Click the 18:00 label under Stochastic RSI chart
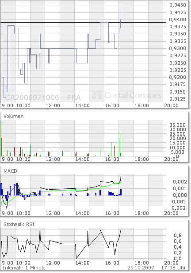Image resolution: width=191 pixels, height=273 pixels. click(x=142, y=263)
